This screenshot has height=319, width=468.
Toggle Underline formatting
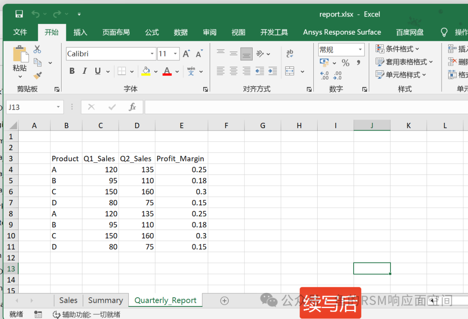pos(97,71)
